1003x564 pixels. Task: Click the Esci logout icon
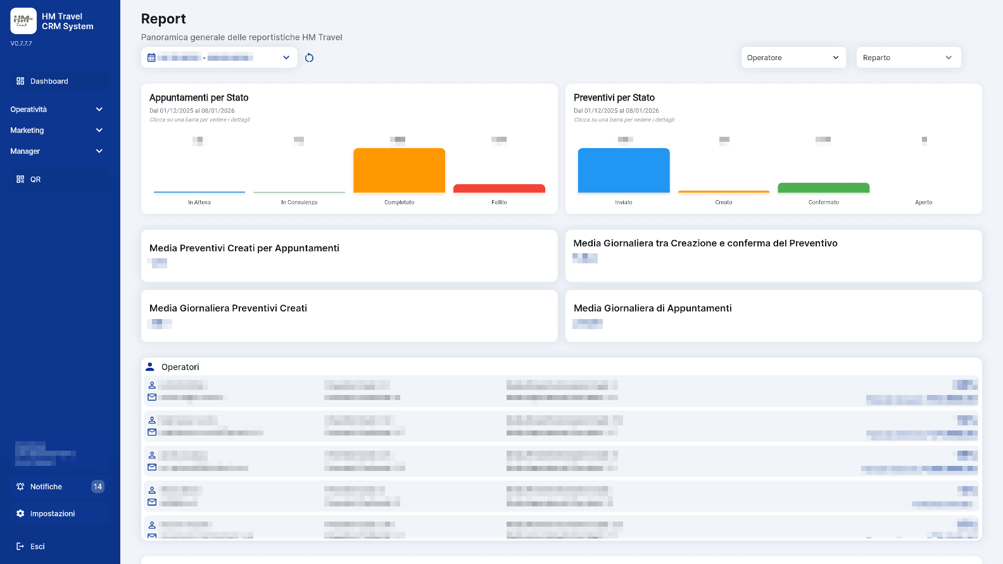coord(20,546)
